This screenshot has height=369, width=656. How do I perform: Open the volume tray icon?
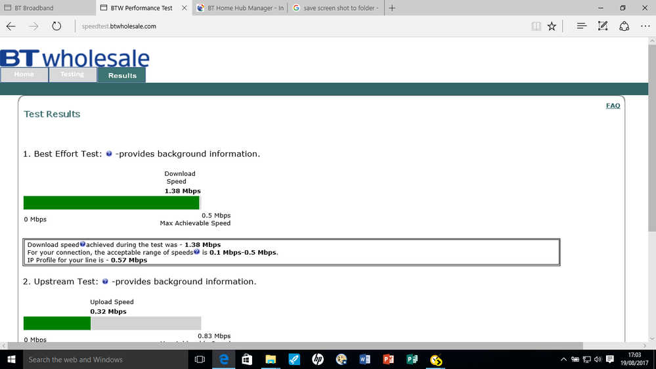598,359
